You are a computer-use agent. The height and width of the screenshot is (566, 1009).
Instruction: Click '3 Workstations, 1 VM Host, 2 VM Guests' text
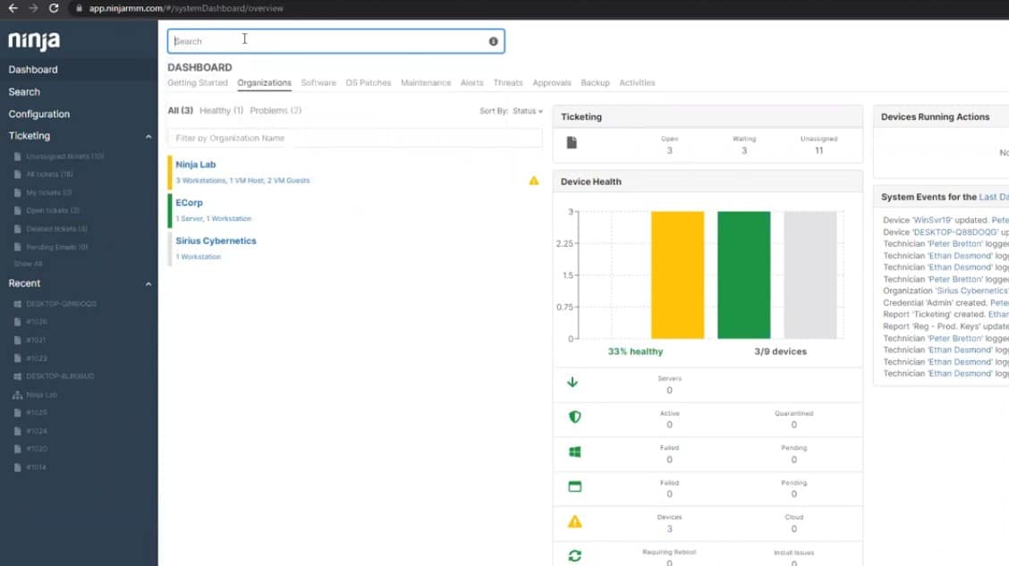pos(242,181)
